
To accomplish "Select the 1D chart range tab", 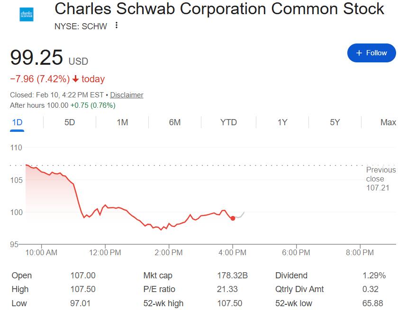I will (17, 122).
